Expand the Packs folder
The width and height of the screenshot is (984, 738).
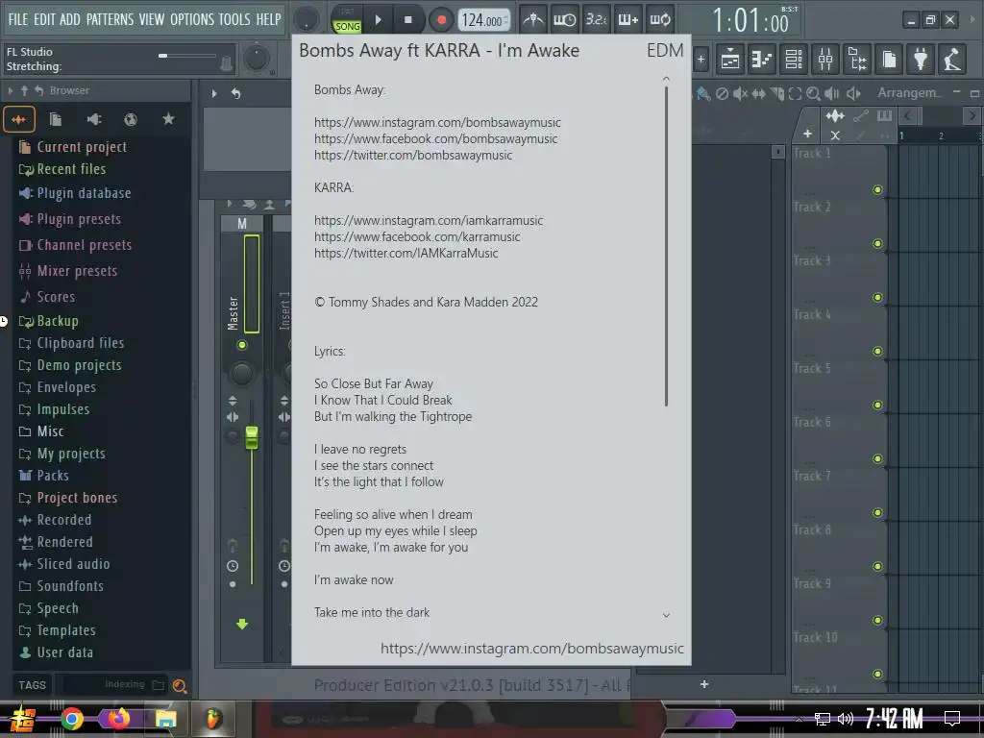44,475
